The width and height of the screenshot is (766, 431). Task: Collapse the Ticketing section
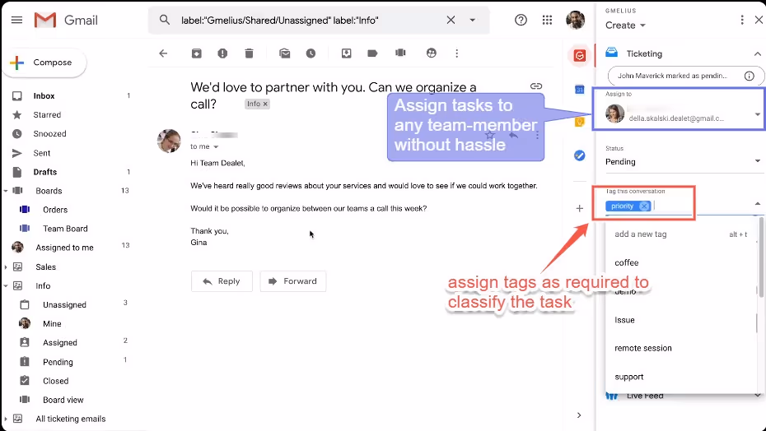757,53
